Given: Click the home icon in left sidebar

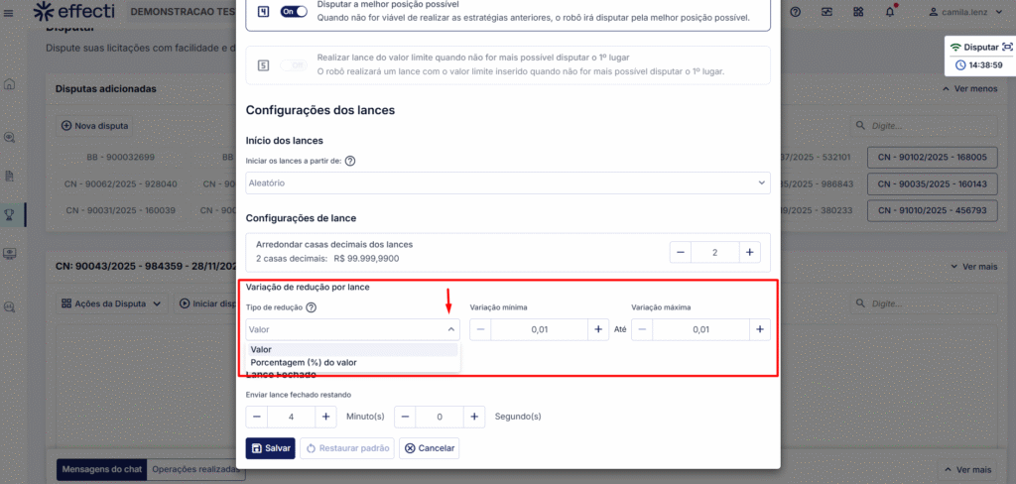Looking at the screenshot, I should coord(10,85).
